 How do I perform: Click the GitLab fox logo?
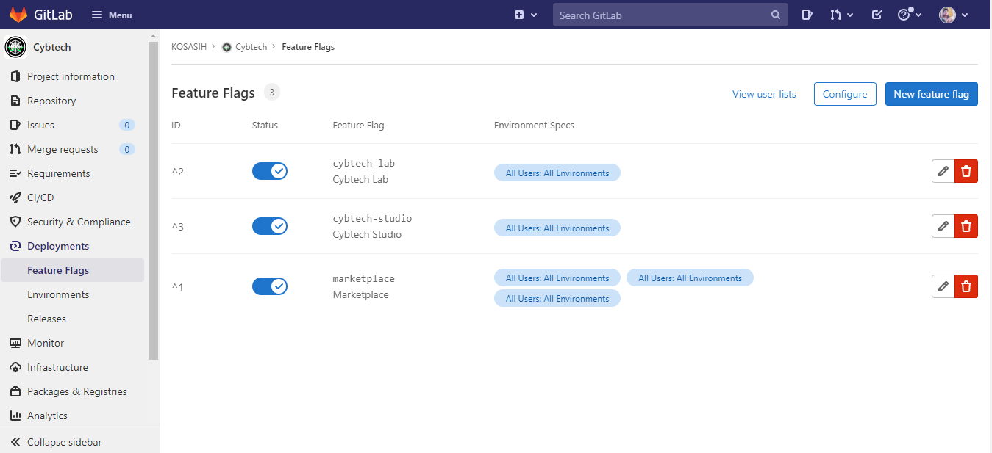tap(18, 15)
